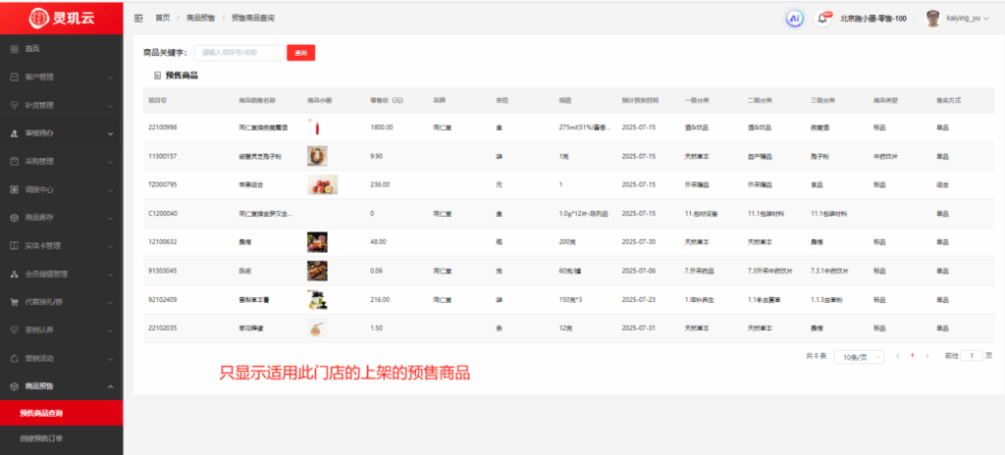The image size is (1005, 455).
Task: Click 首页 in the breadcrumb
Action: click(x=162, y=18)
